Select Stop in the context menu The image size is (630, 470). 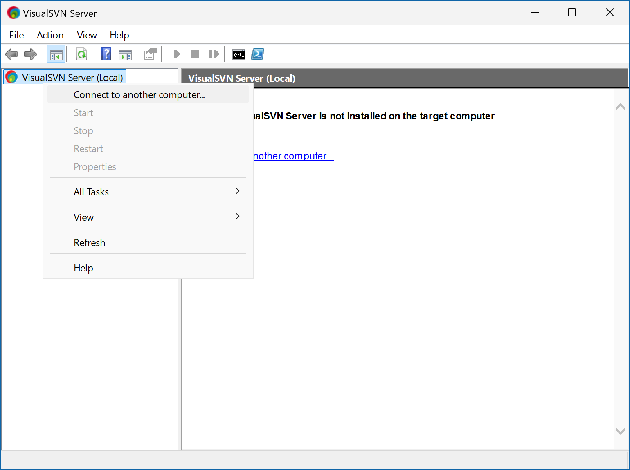click(148, 131)
